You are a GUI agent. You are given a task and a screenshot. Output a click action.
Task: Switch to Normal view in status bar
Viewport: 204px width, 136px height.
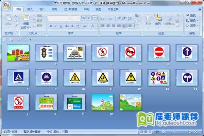point(141,131)
